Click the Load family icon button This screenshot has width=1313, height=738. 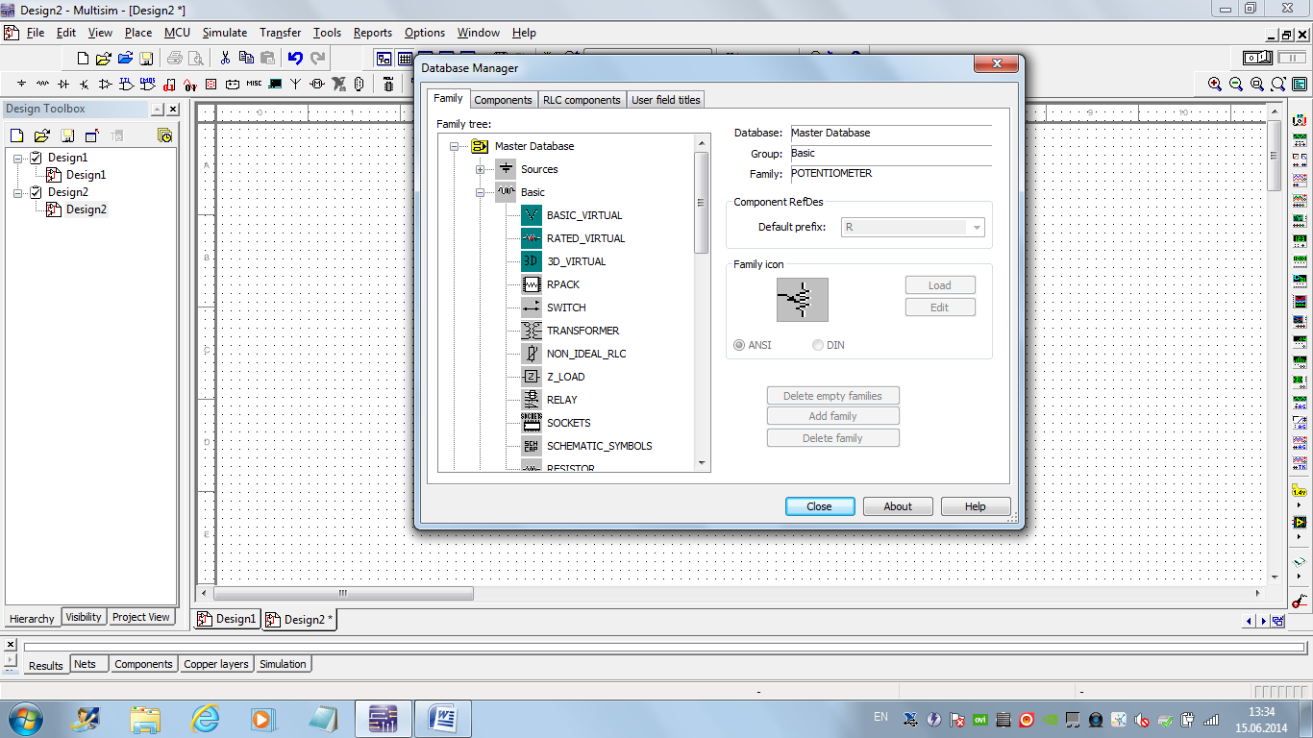(940, 285)
